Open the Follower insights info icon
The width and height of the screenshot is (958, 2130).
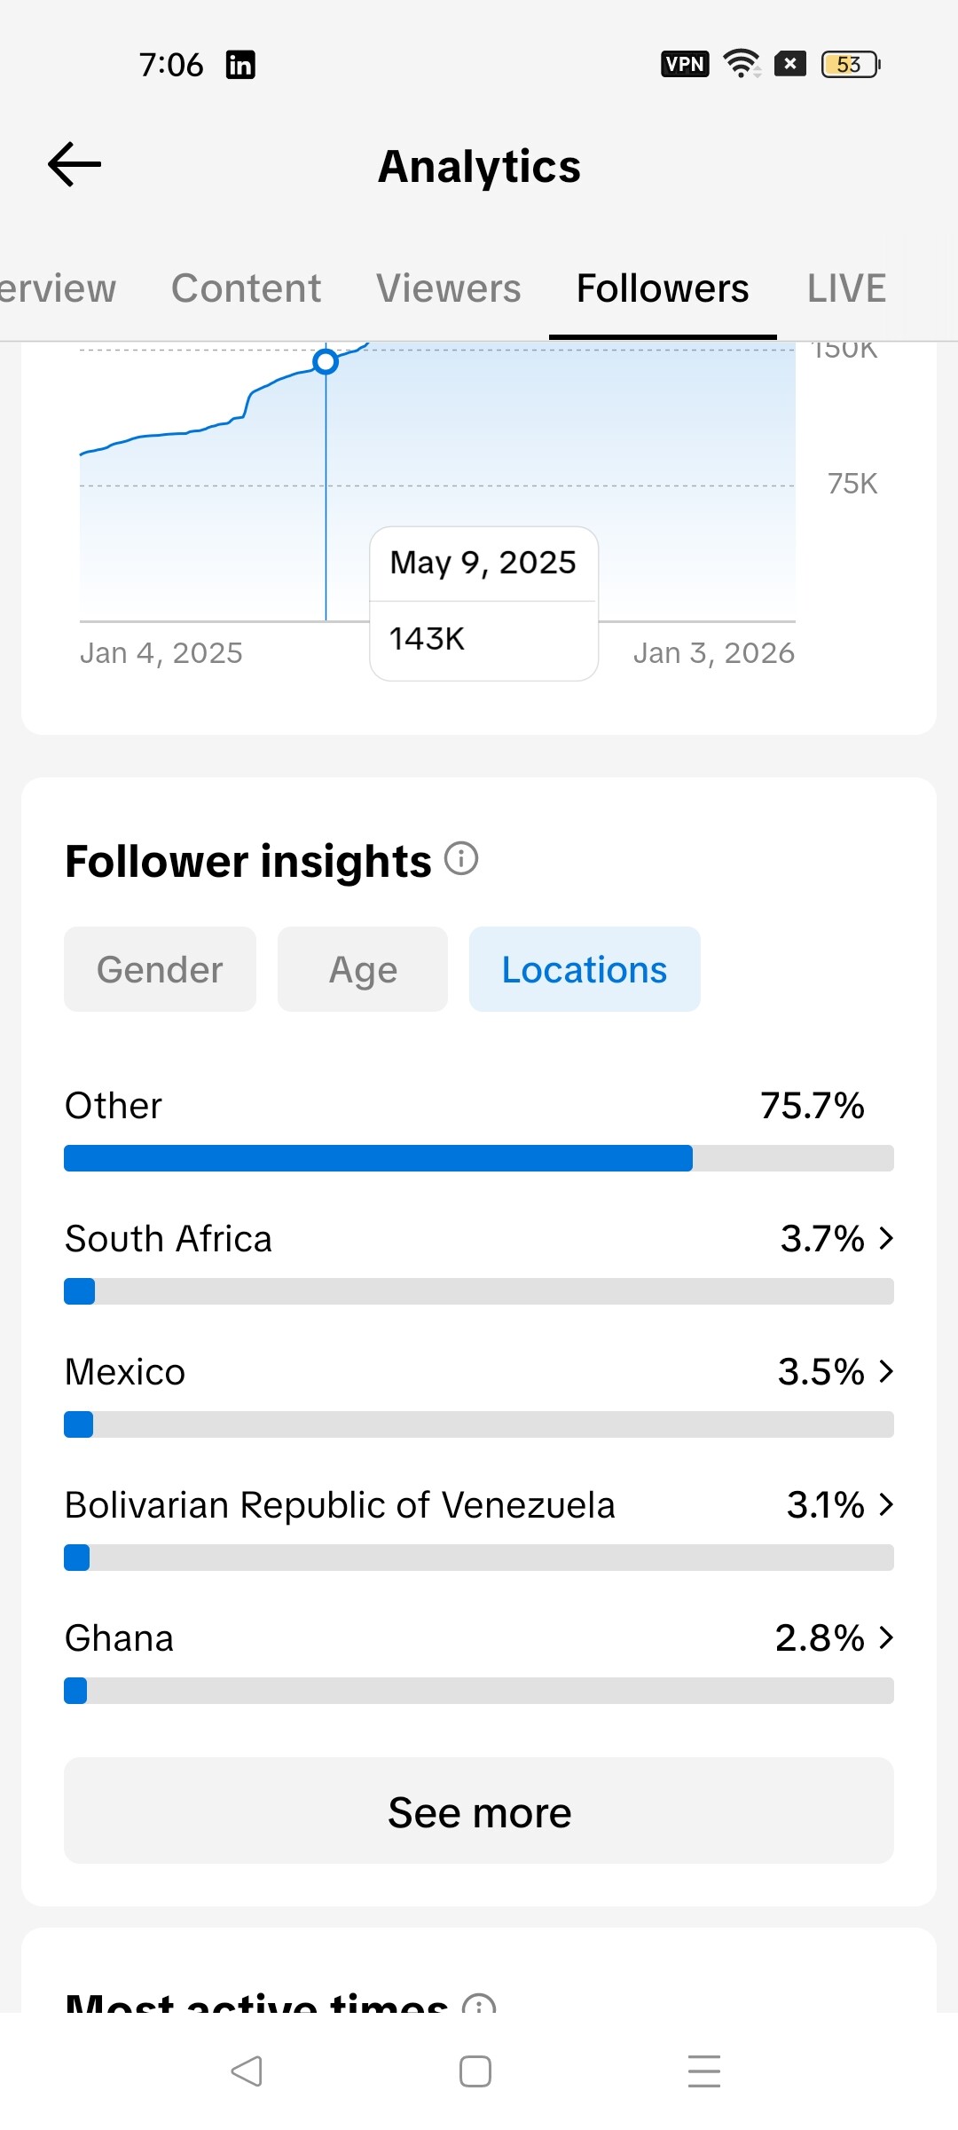point(461,859)
